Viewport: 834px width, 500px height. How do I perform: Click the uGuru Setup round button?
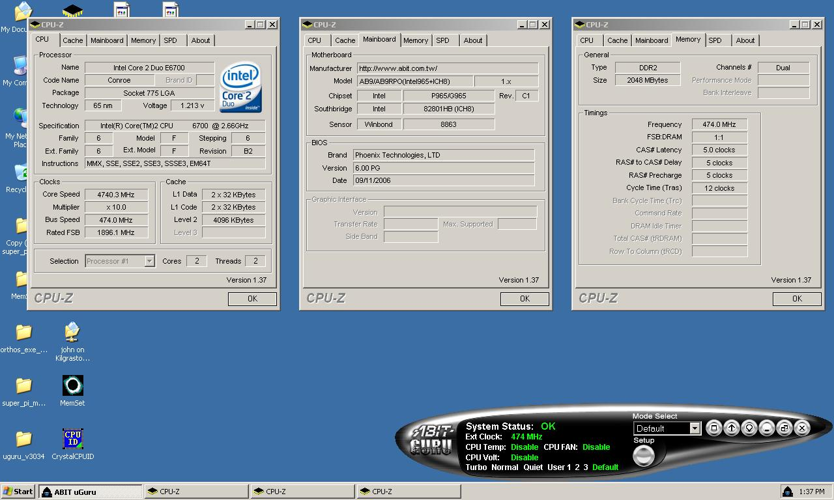coord(644,456)
